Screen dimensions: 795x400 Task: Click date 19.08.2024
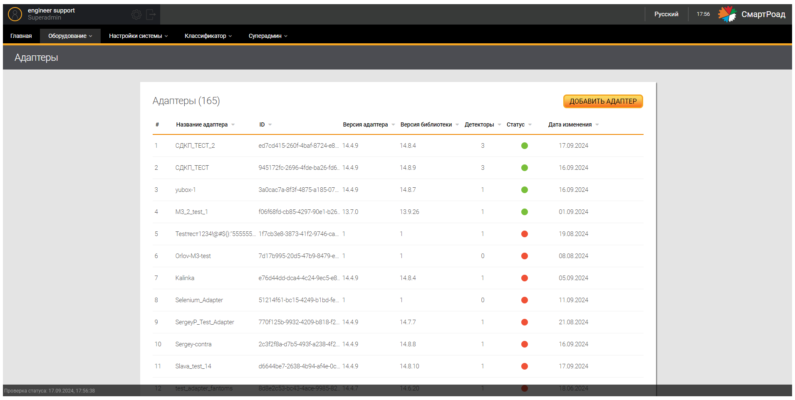point(573,234)
